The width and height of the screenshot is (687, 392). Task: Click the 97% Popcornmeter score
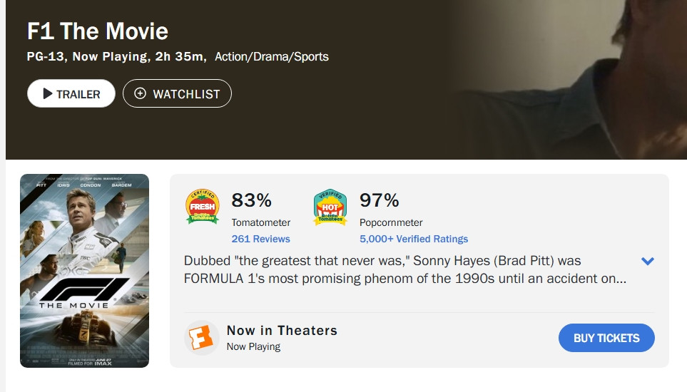pos(379,200)
